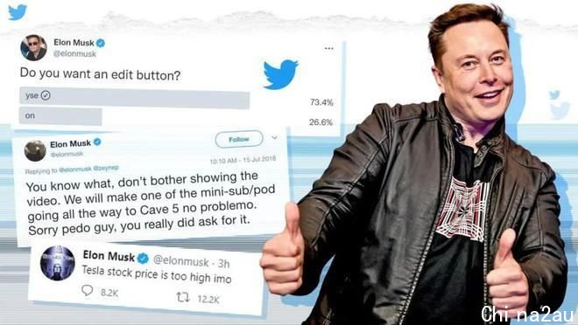Click the retweet icon showing 12.2K
Screen dimensions: 578x325
[183, 297]
